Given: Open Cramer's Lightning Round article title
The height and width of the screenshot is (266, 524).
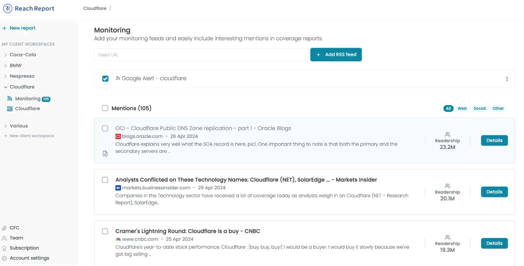Looking at the screenshot, I should coord(188,231).
